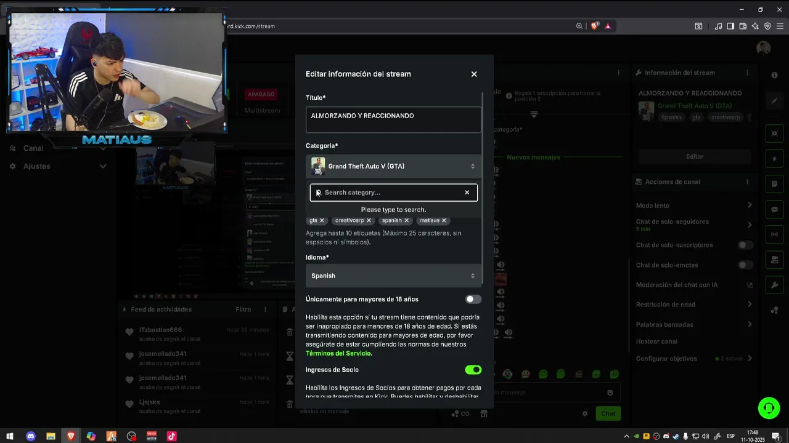The height and width of the screenshot is (443, 789).
Task: Click the green Chat send button
Action: tap(608, 413)
